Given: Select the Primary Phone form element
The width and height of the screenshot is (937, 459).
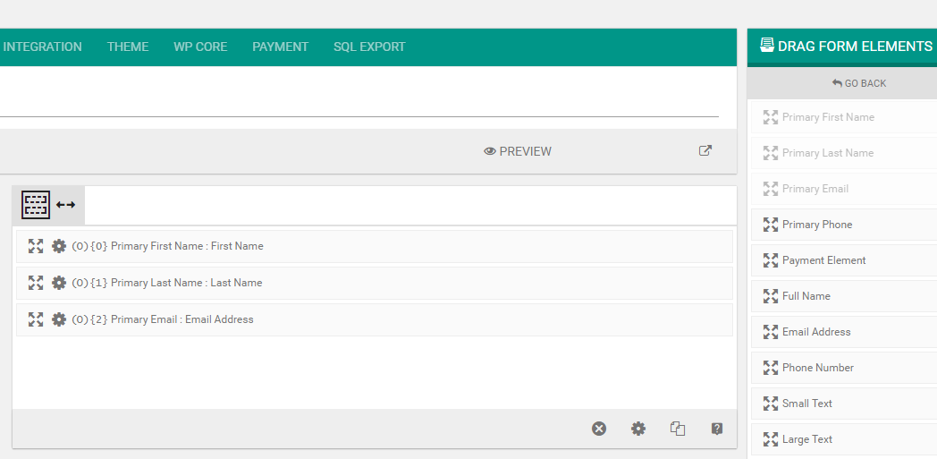Looking at the screenshot, I should [x=816, y=225].
